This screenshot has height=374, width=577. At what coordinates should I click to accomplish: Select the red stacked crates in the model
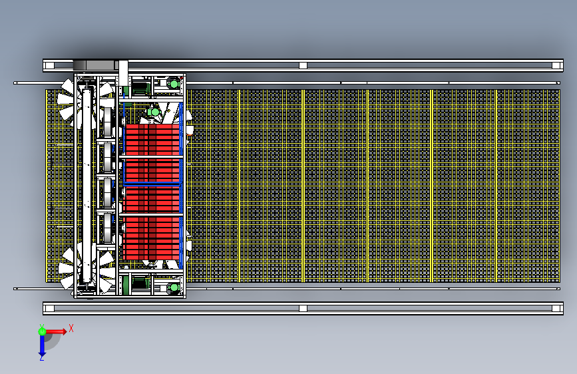[x=152, y=192]
